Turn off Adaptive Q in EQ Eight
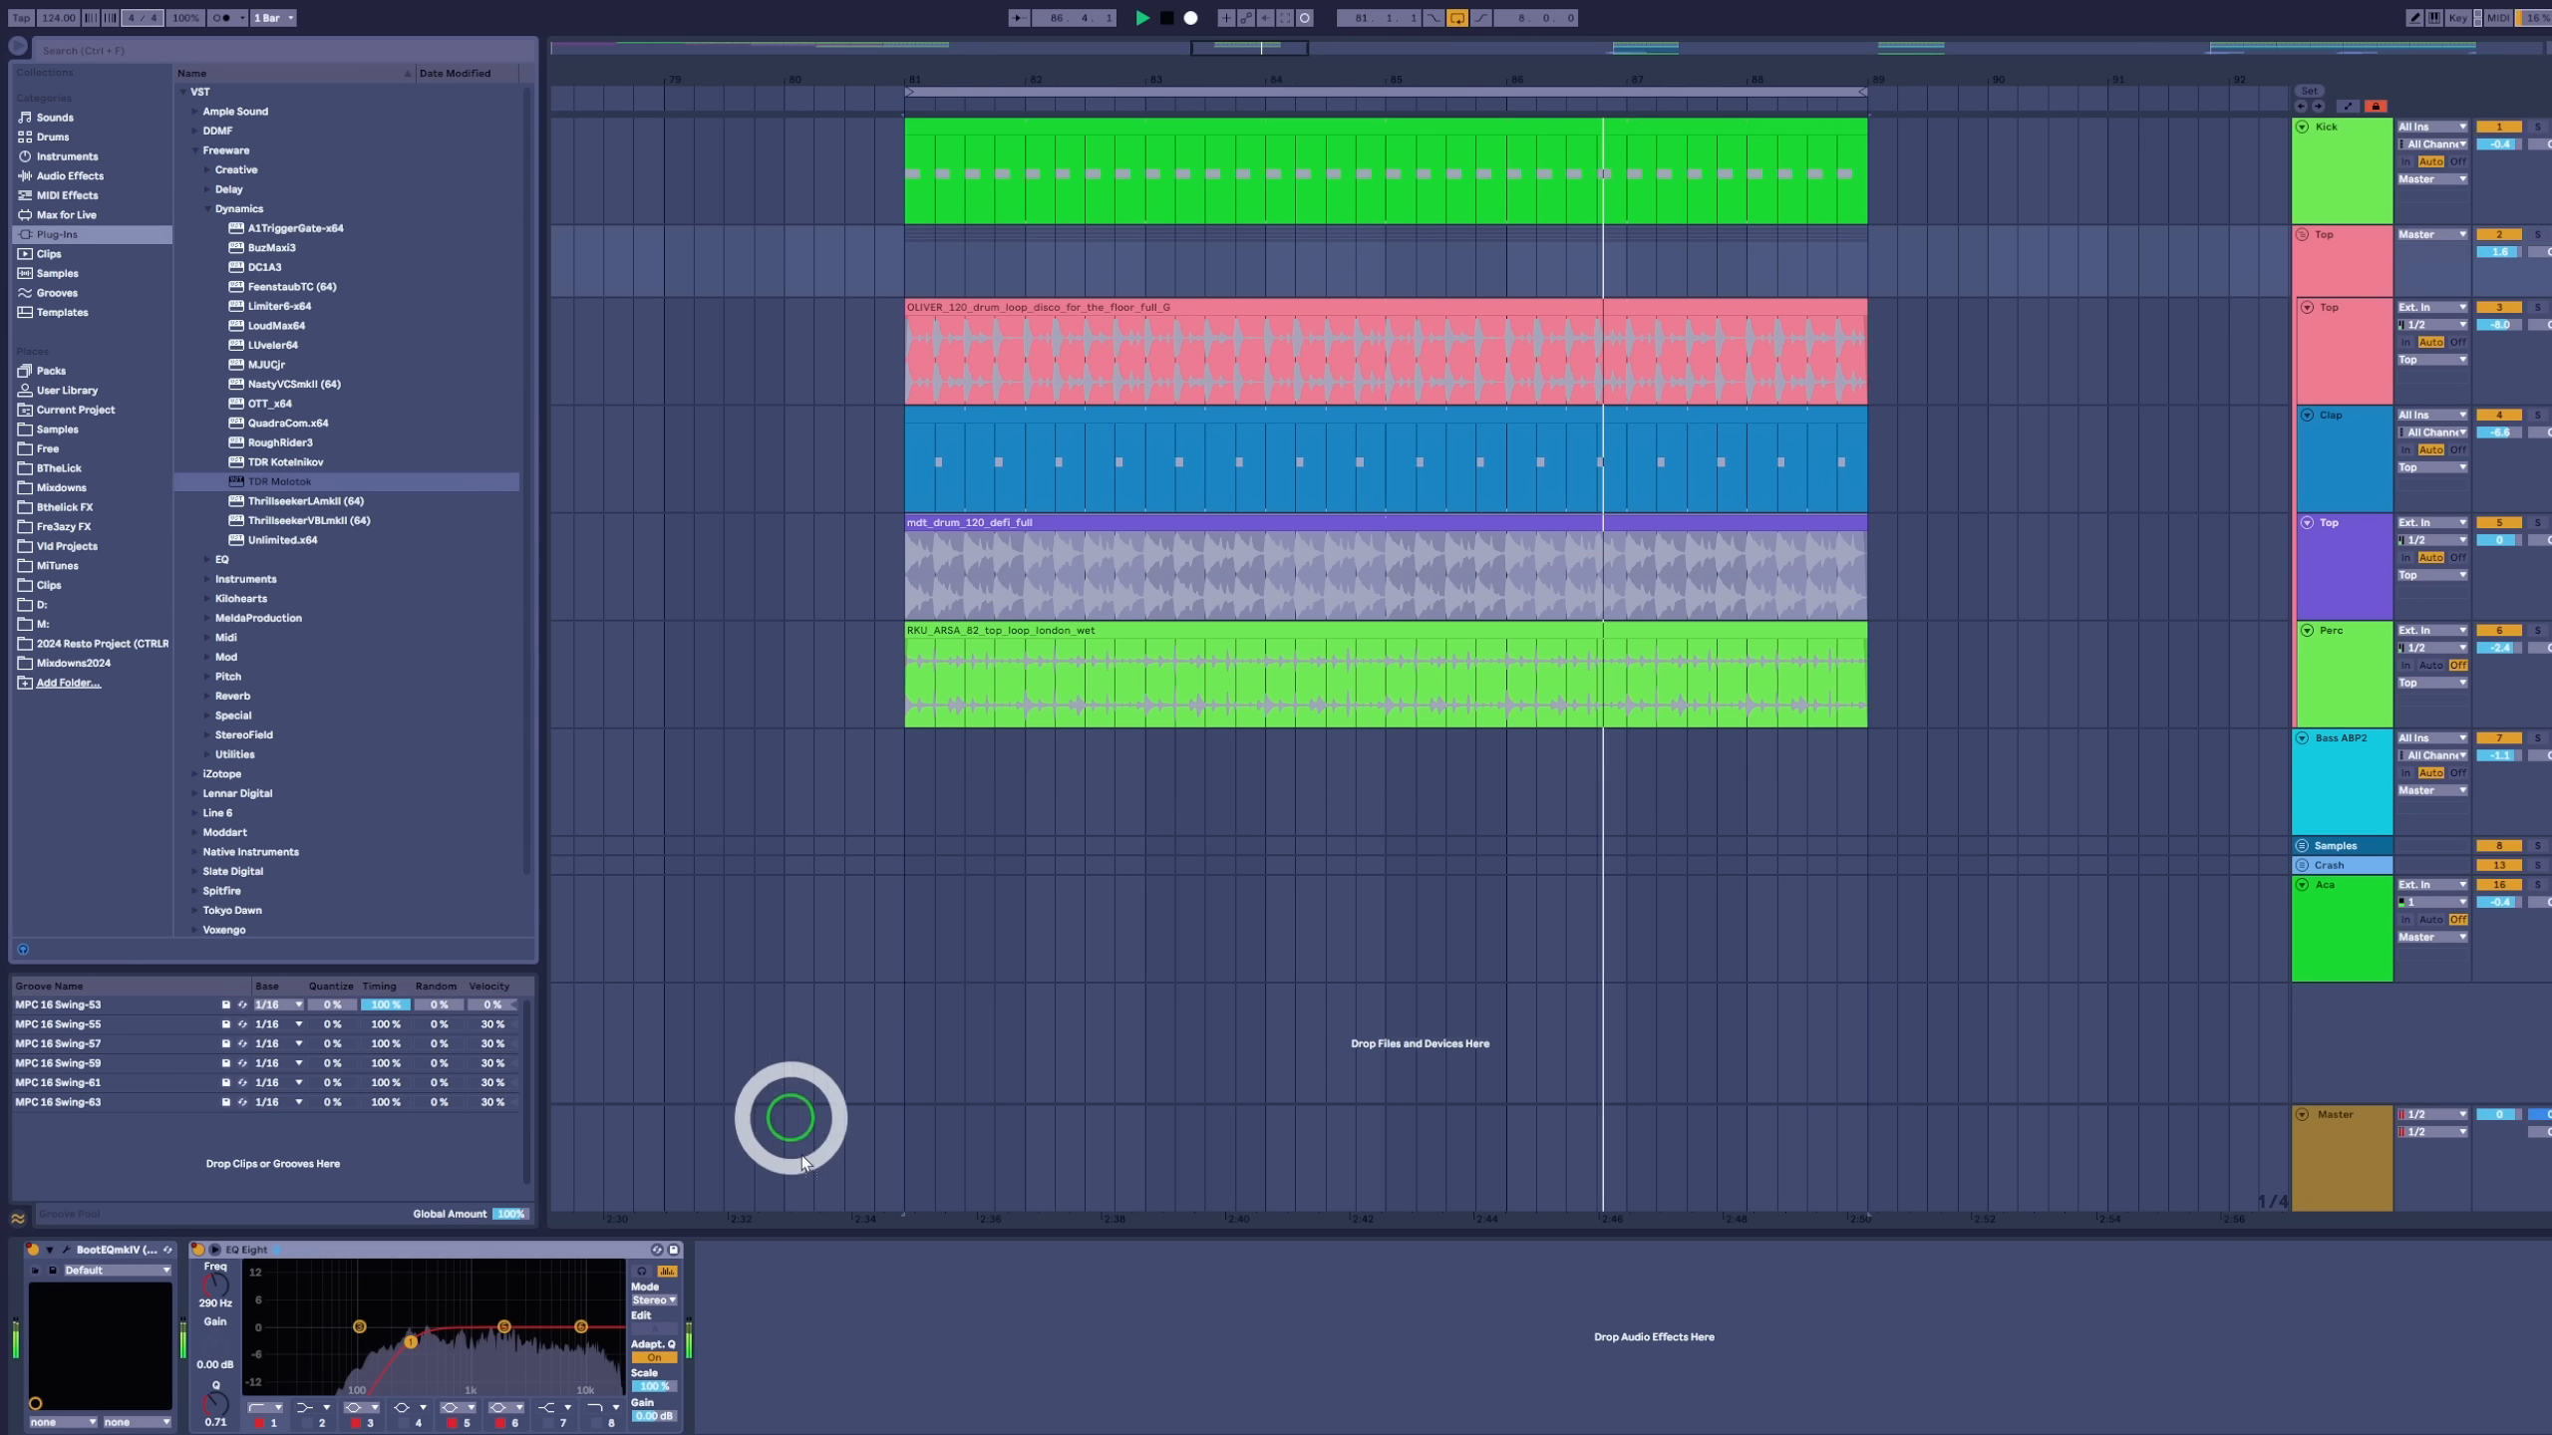 pyautogui.click(x=654, y=1357)
